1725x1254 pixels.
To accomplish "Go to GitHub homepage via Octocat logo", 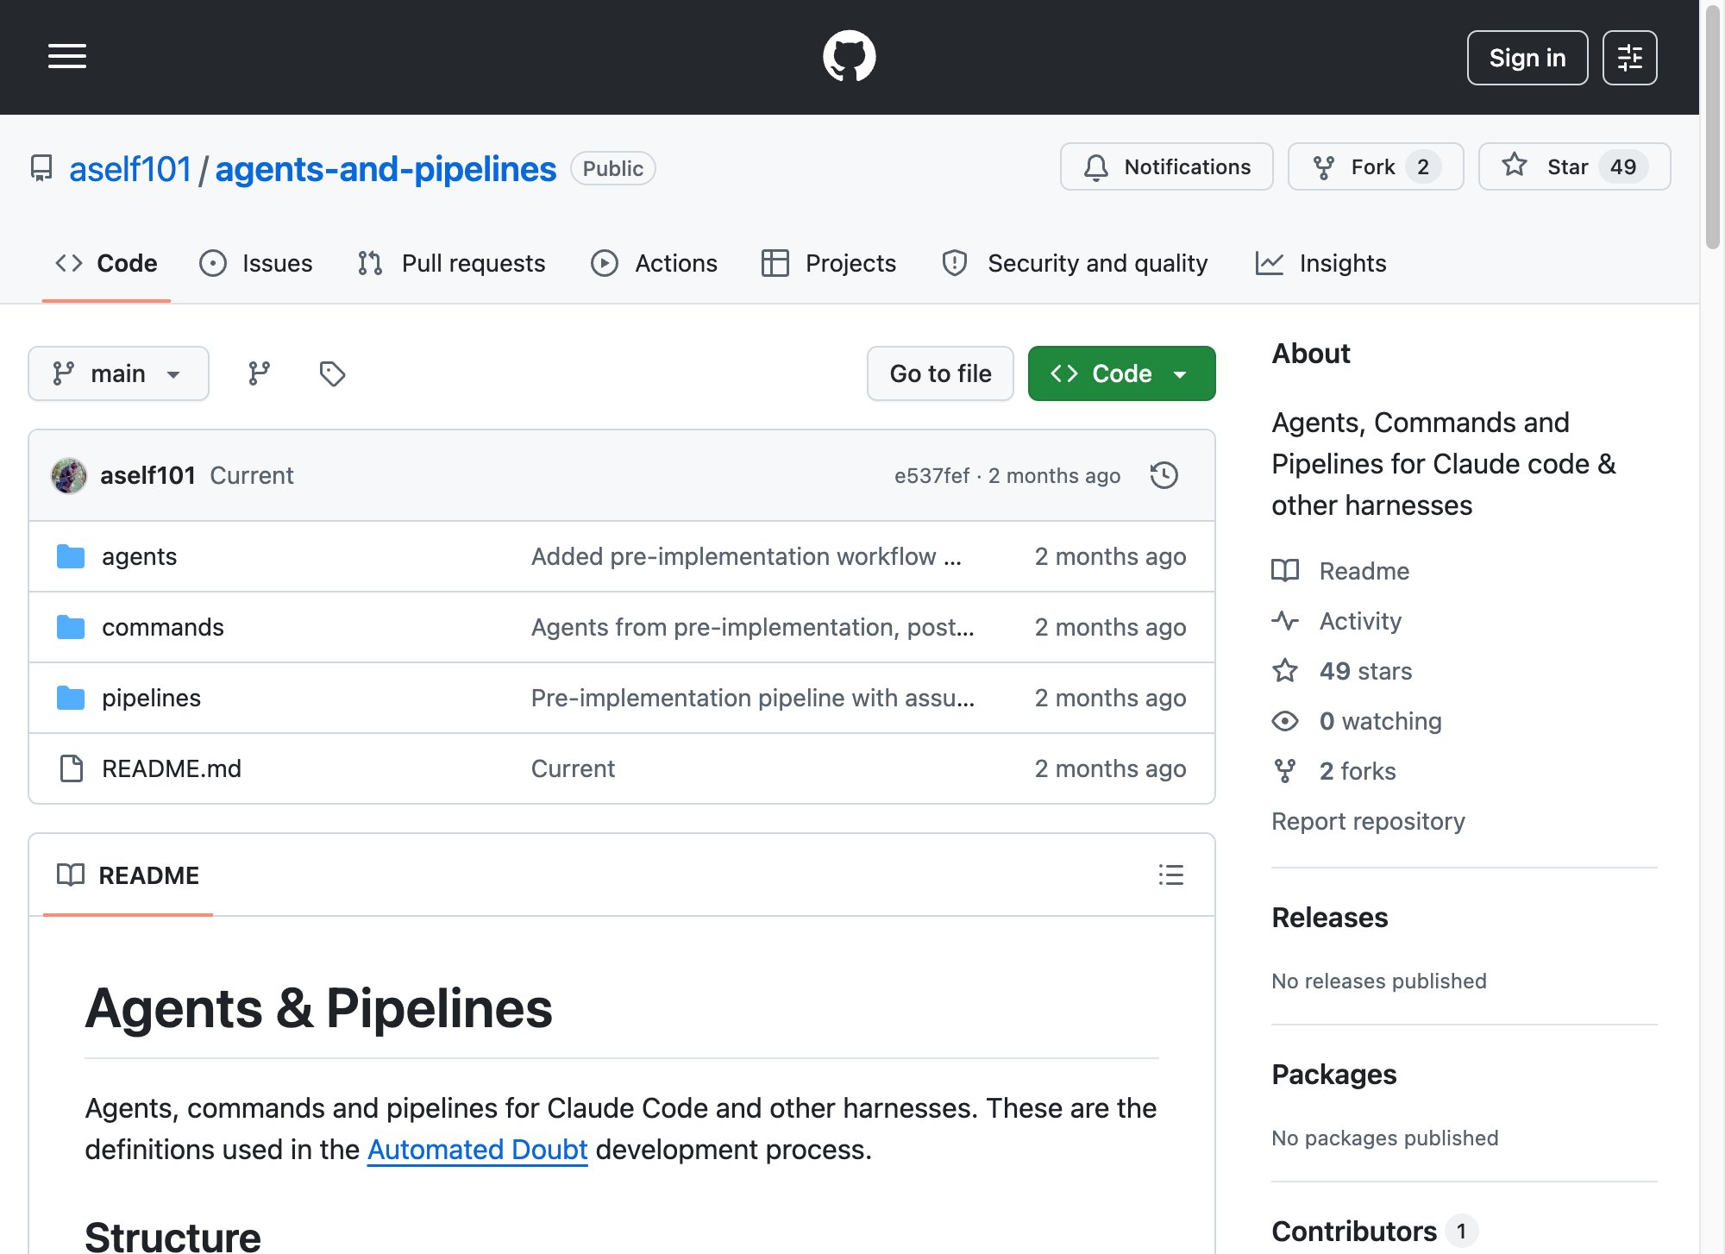I will coord(849,57).
